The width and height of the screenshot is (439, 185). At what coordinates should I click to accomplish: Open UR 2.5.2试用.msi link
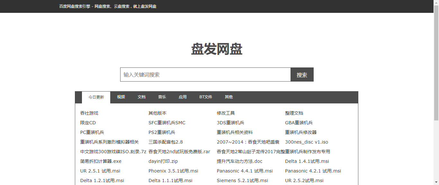coord(304,181)
